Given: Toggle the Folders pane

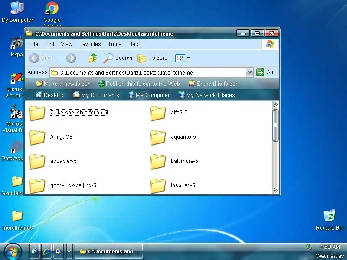Looking at the screenshot, I should pos(152,58).
